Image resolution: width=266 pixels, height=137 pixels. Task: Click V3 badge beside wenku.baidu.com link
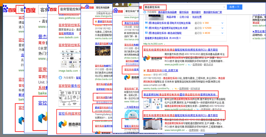pyautogui.click(x=176, y=89)
